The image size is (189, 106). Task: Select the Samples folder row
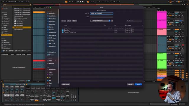tap(102, 30)
